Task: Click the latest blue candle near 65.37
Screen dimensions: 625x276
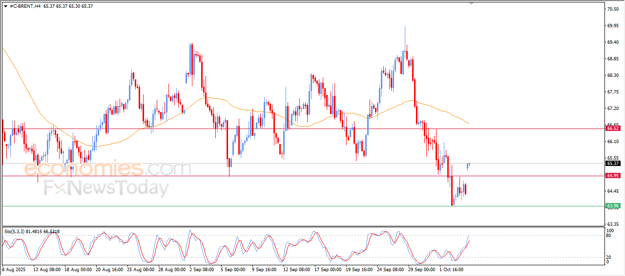Action: click(468, 166)
